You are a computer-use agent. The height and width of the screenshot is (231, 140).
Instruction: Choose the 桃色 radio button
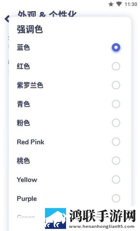(x=116, y=161)
